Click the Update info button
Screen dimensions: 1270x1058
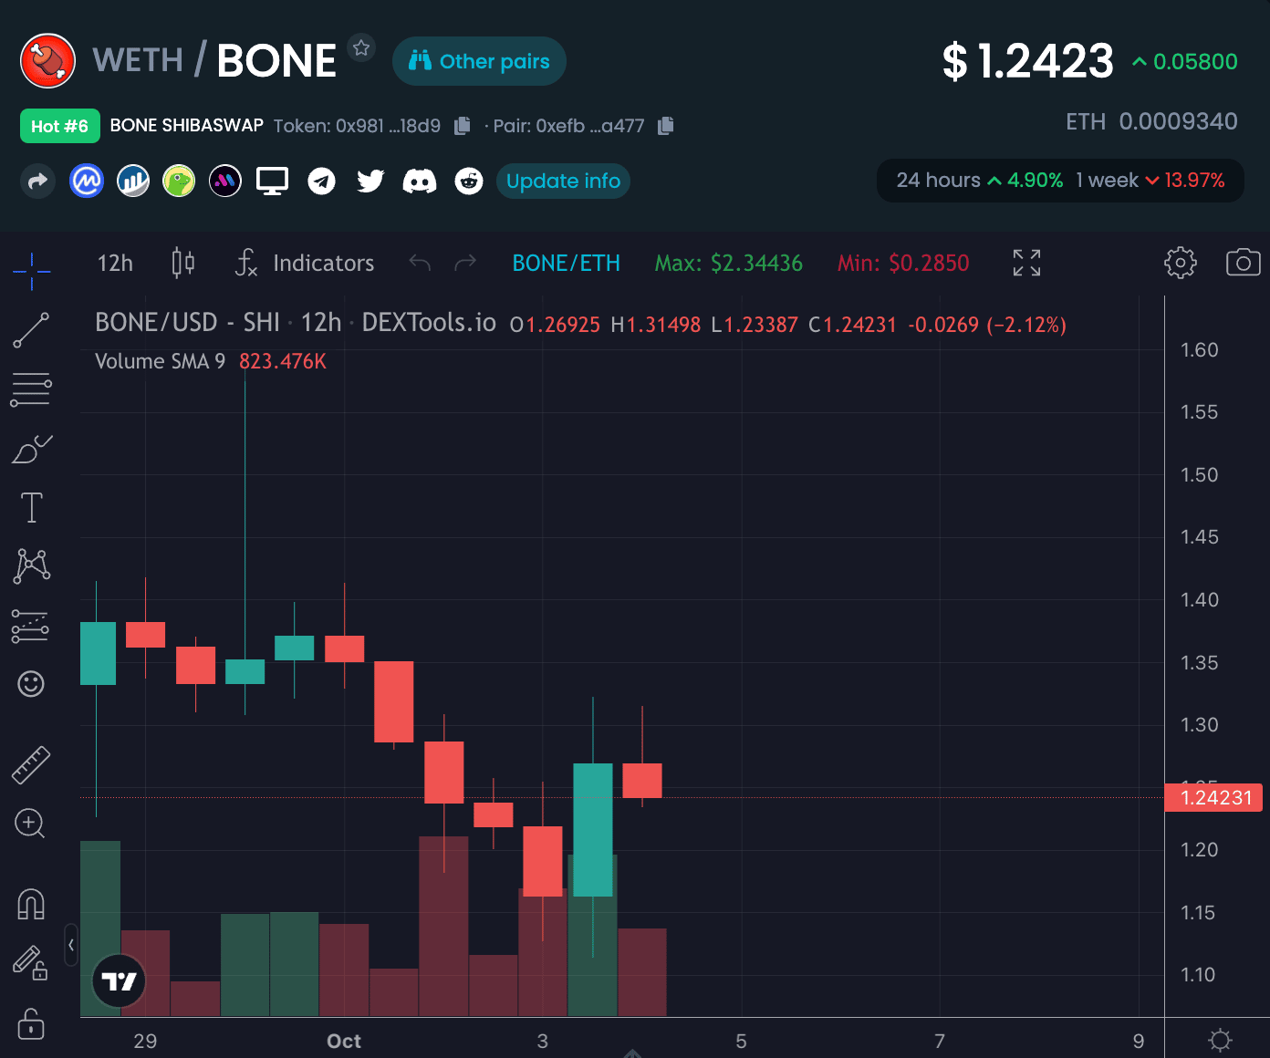click(563, 182)
